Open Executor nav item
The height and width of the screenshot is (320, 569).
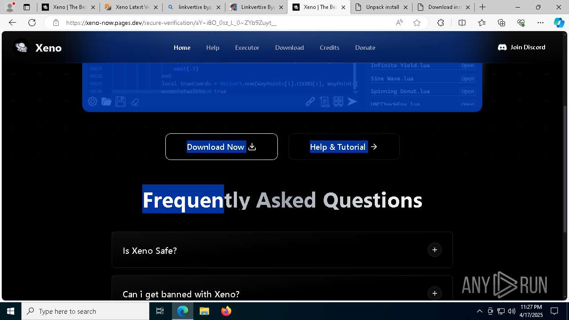pos(247,48)
